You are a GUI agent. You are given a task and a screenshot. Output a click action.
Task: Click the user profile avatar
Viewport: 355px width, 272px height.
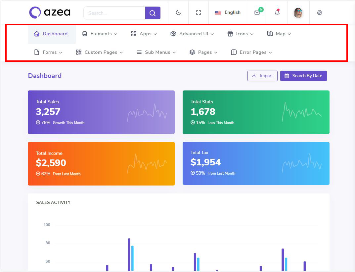(x=298, y=13)
